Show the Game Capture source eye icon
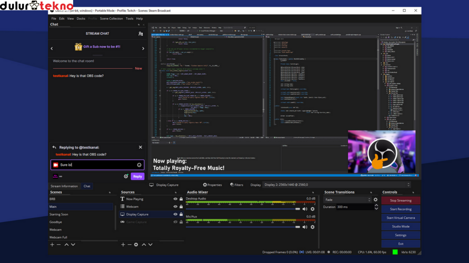 (175, 222)
